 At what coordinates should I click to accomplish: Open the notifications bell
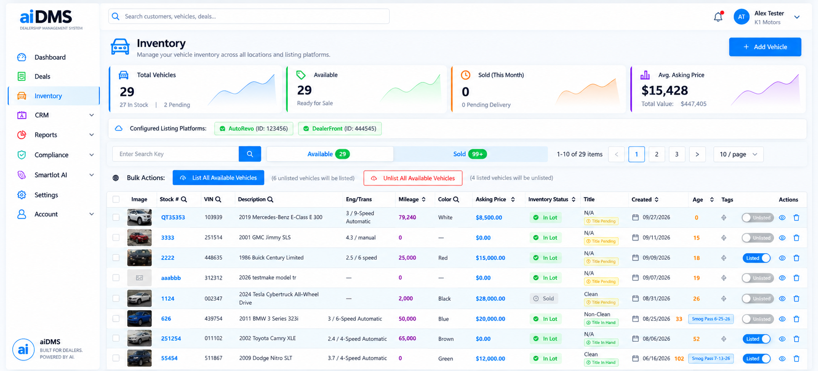(718, 17)
